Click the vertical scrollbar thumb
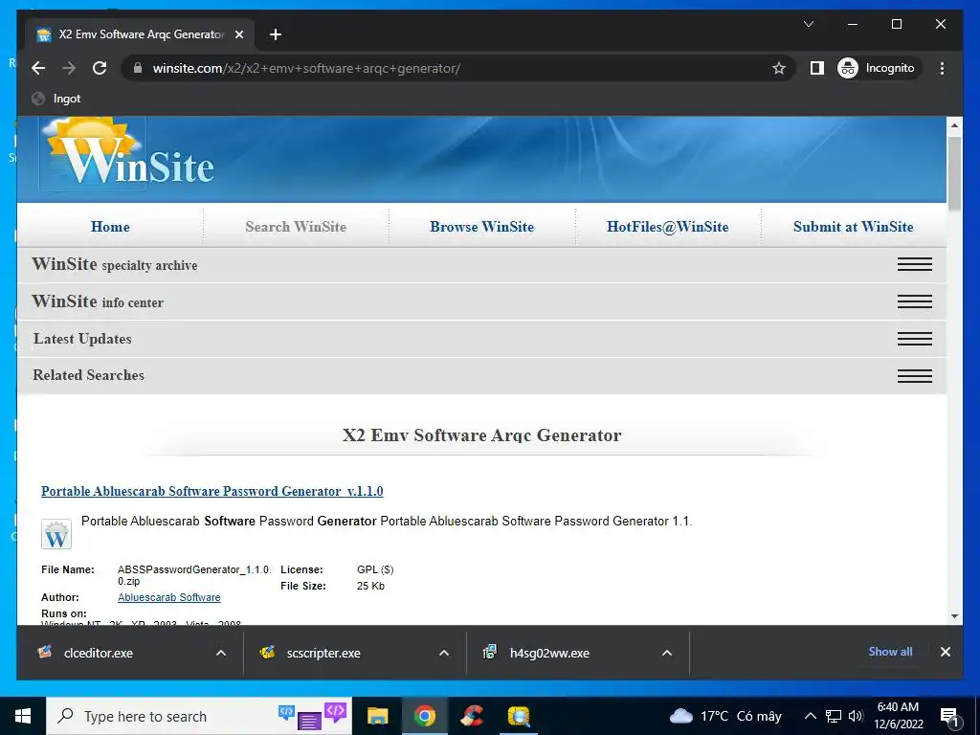Viewport: 980px width, 735px height. (954, 173)
